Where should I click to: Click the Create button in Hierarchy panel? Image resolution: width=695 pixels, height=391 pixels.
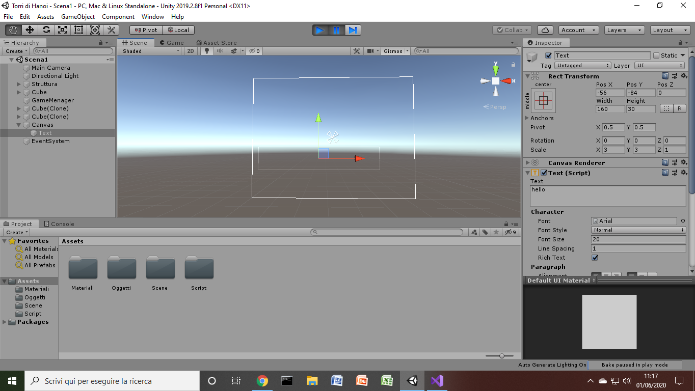pyautogui.click(x=17, y=51)
